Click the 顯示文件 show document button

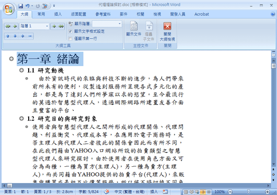tap(134, 29)
